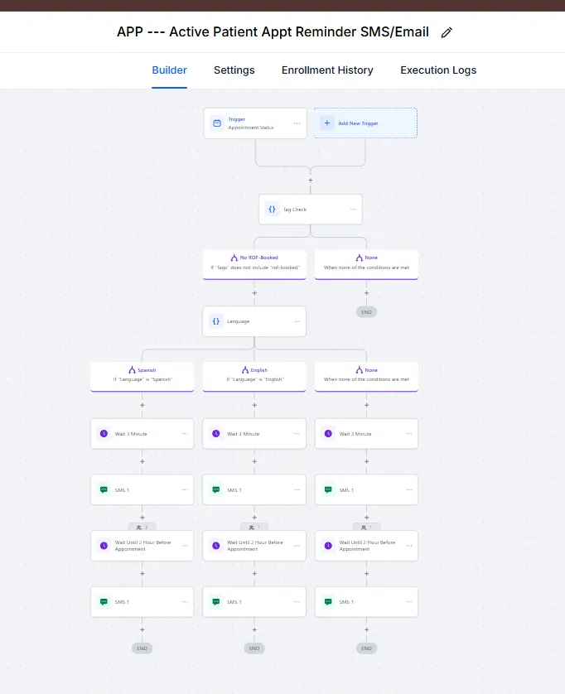
Task: Click chat icon on first English SMS 1
Action: pyautogui.click(x=216, y=490)
